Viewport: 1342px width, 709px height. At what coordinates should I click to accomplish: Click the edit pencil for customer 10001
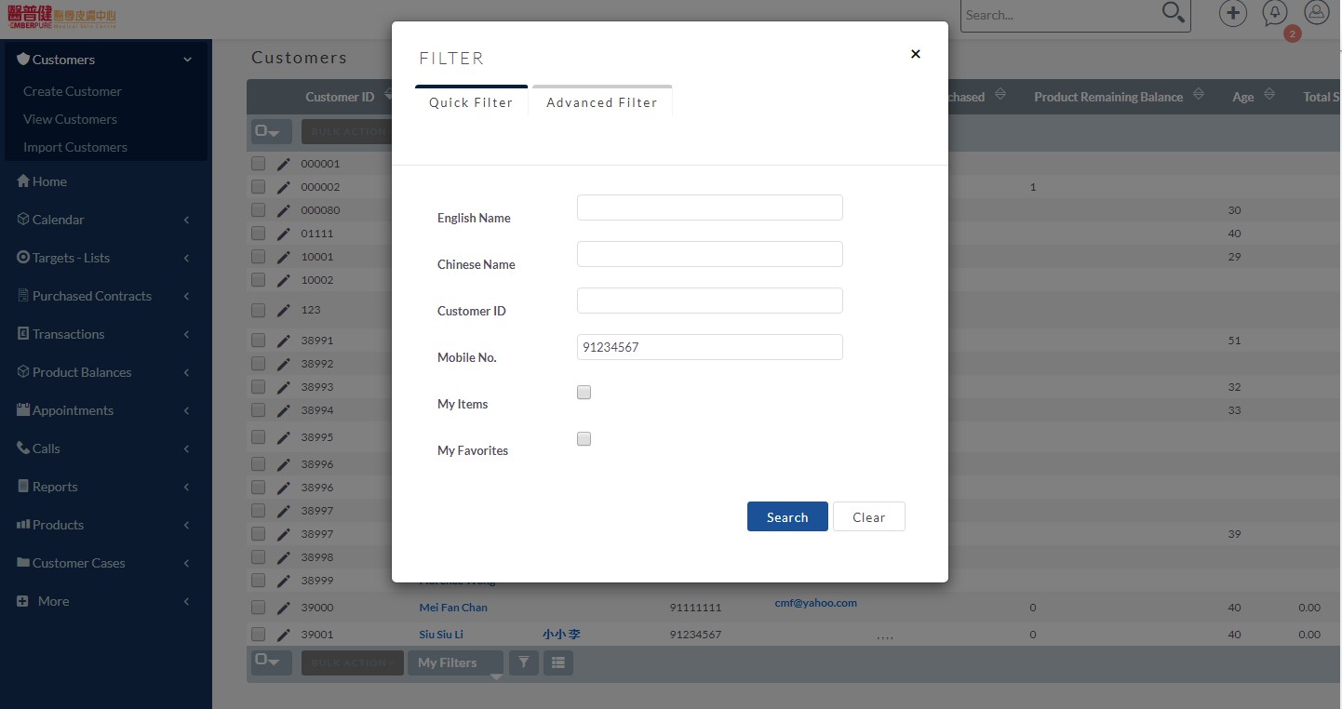coord(284,257)
